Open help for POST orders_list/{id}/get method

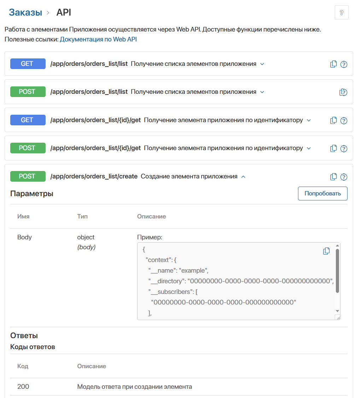tap(344, 149)
